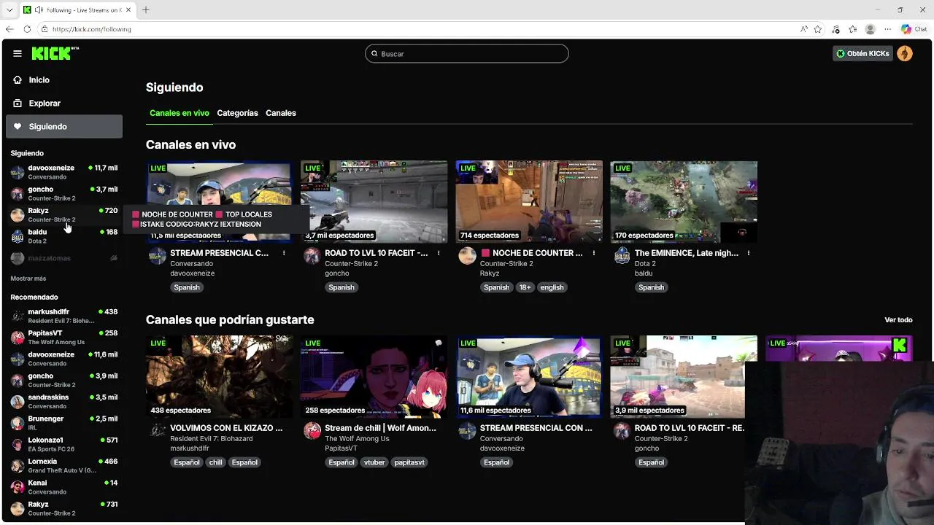This screenshot has height=525, width=934.
Task: Open Wolf Among Us thumbnail with 258 espectadores
Action: [374, 377]
